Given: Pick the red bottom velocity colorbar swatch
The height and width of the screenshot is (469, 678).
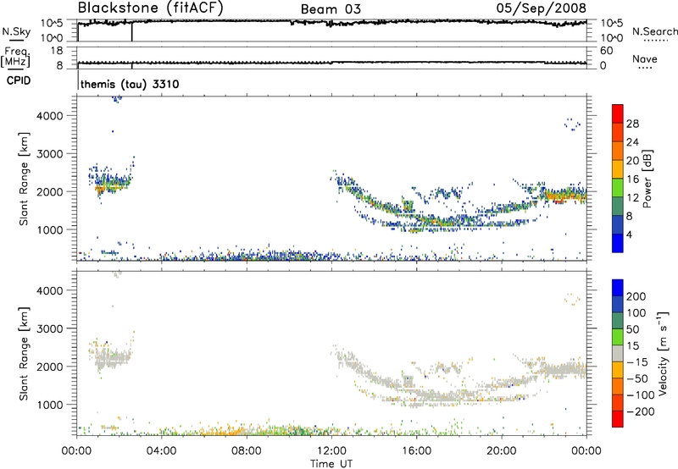Looking at the screenshot, I should [618, 419].
